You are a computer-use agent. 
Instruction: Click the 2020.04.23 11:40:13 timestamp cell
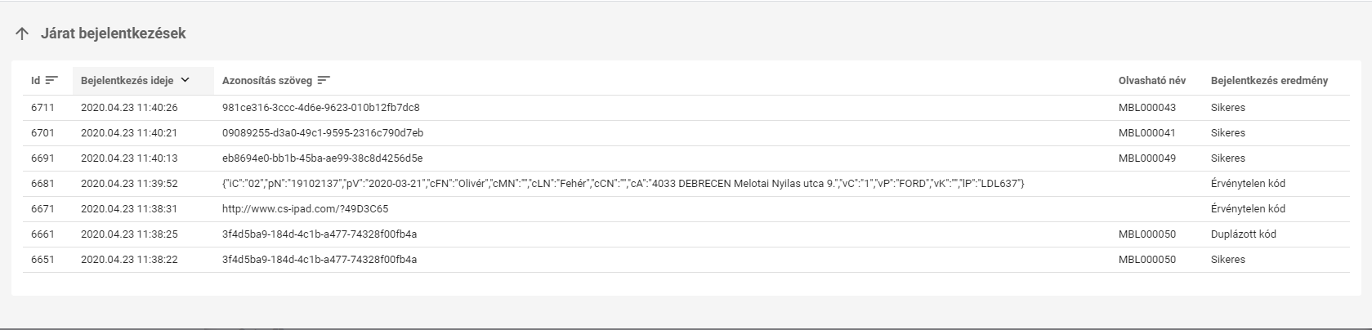pyautogui.click(x=129, y=158)
